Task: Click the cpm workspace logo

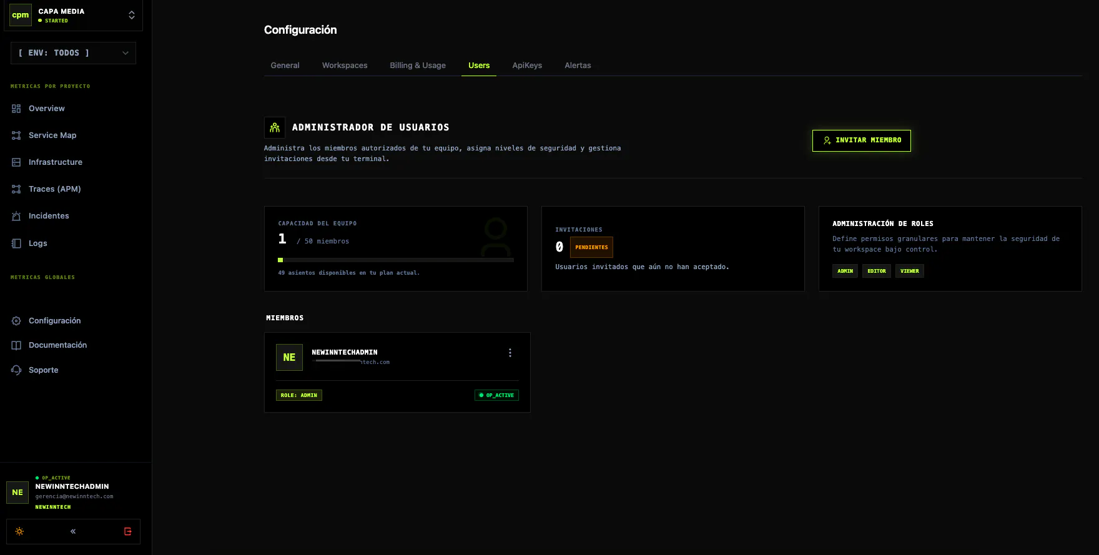Action: point(21,15)
